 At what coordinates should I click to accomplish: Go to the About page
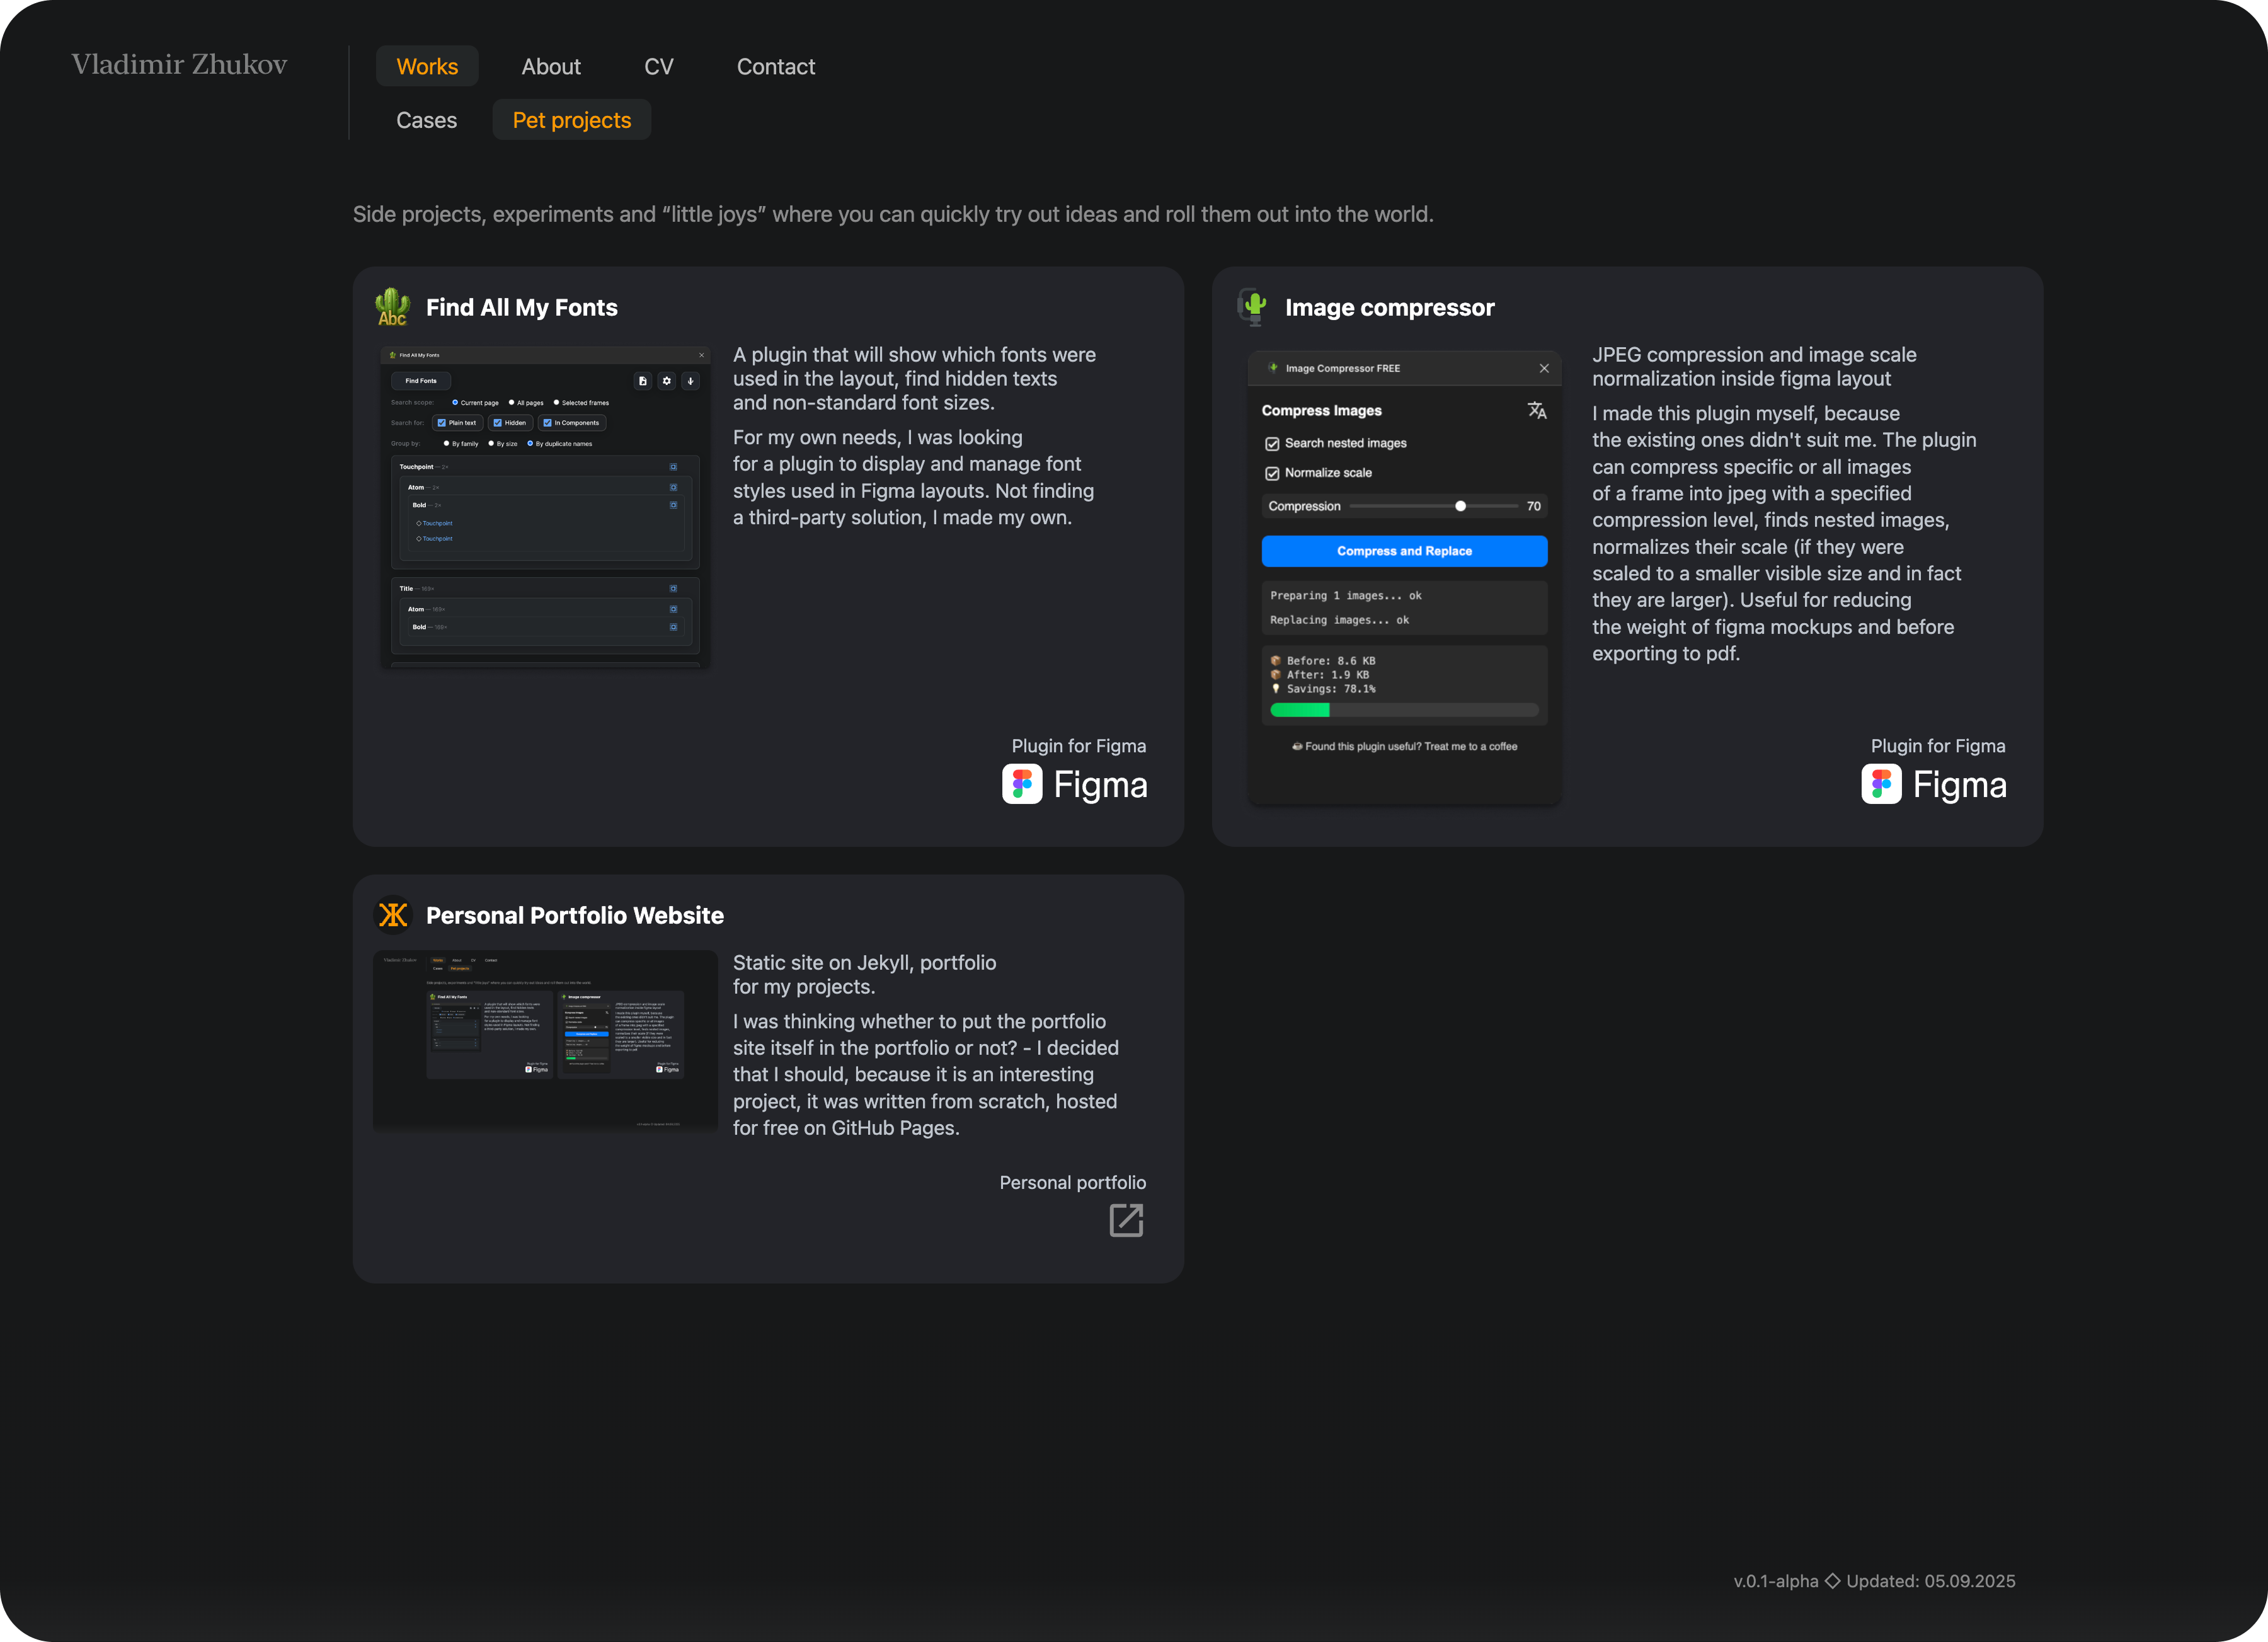pyautogui.click(x=550, y=66)
